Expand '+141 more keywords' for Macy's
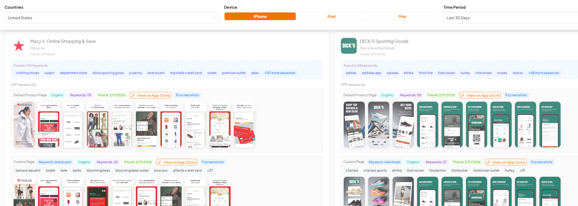Viewport: 578px width, 206px height. (x=279, y=73)
